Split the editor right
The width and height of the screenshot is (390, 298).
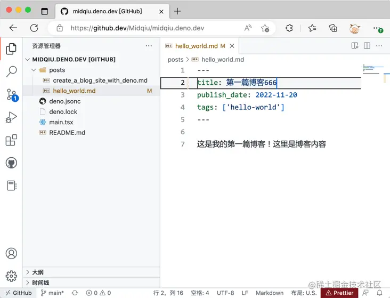coord(367,45)
